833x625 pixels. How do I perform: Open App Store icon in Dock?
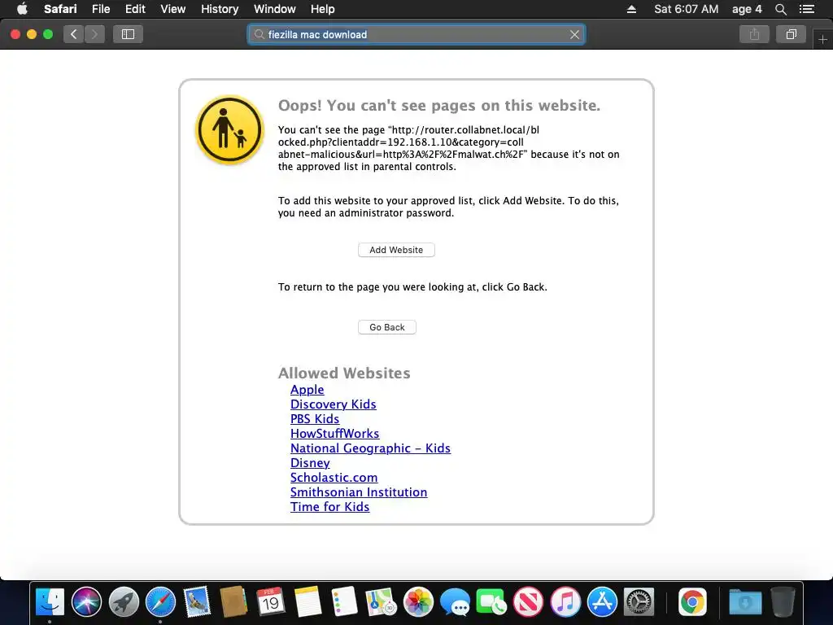coord(602,602)
